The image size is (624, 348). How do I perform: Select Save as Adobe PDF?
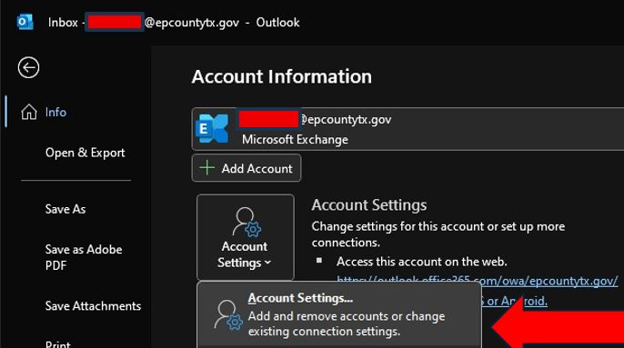click(84, 257)
